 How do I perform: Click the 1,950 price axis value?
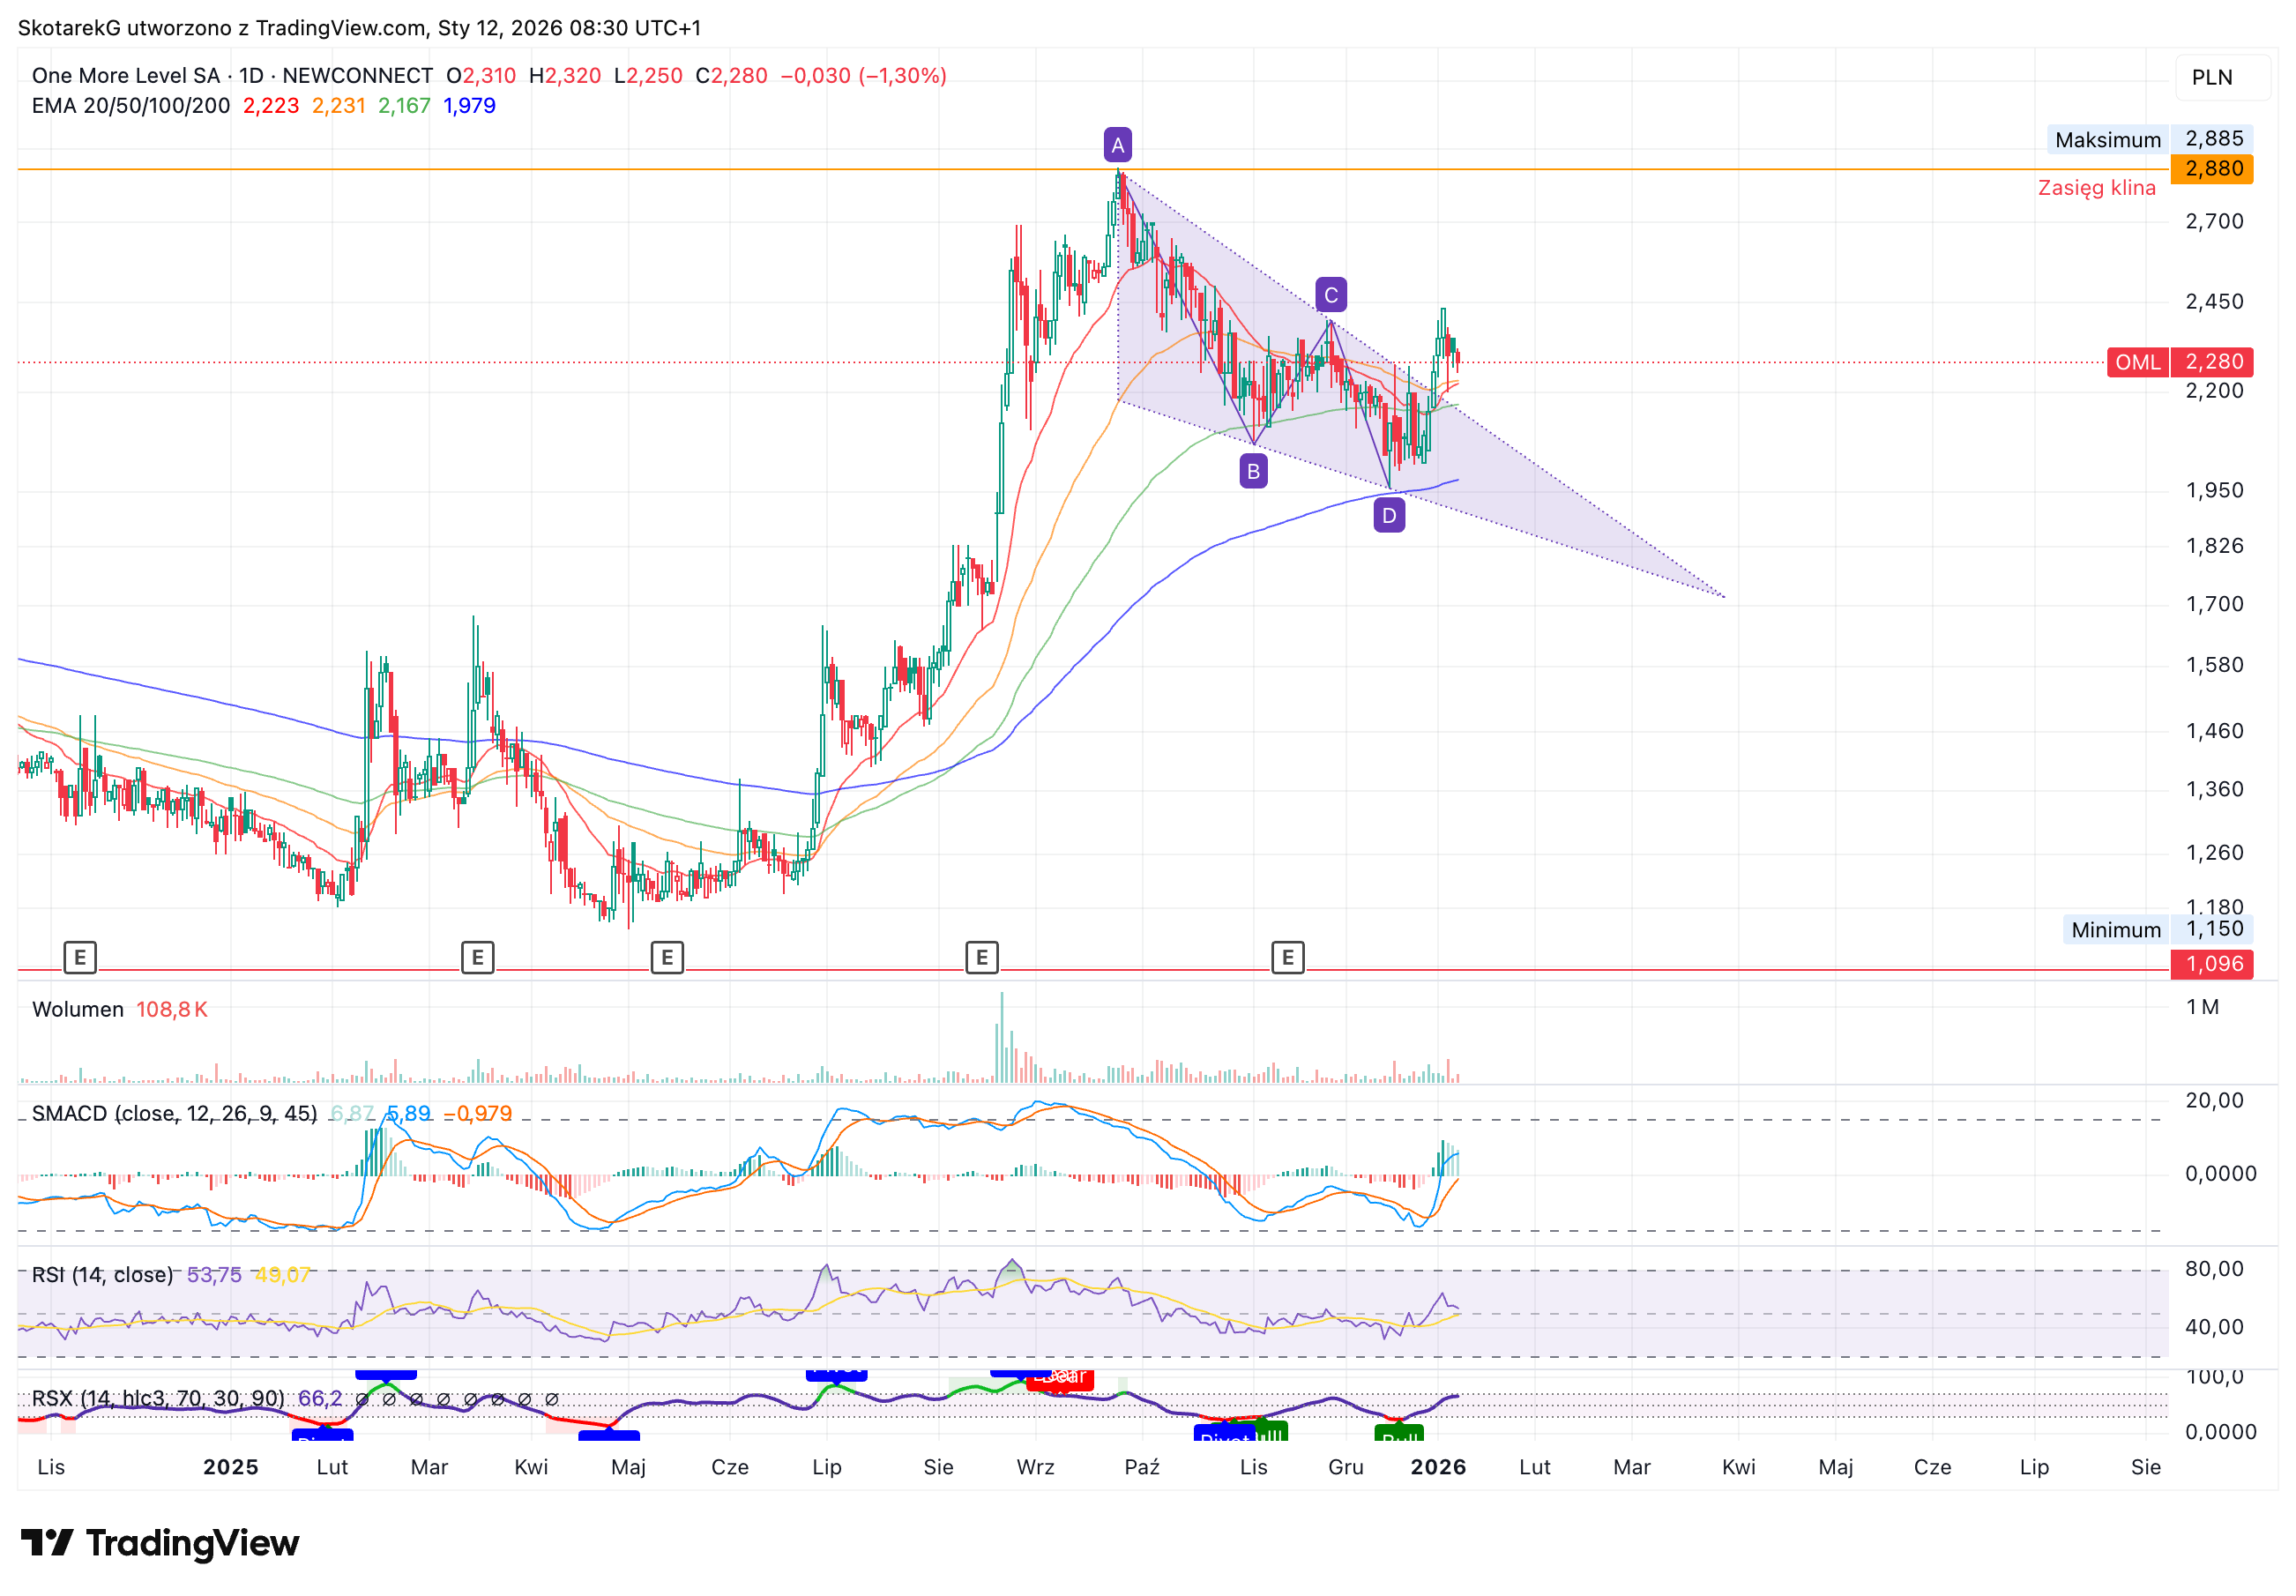coord(2214,491)
